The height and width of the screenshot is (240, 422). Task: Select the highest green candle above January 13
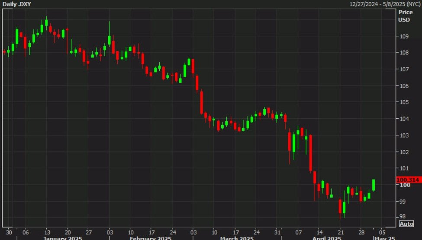click(46, 23)
